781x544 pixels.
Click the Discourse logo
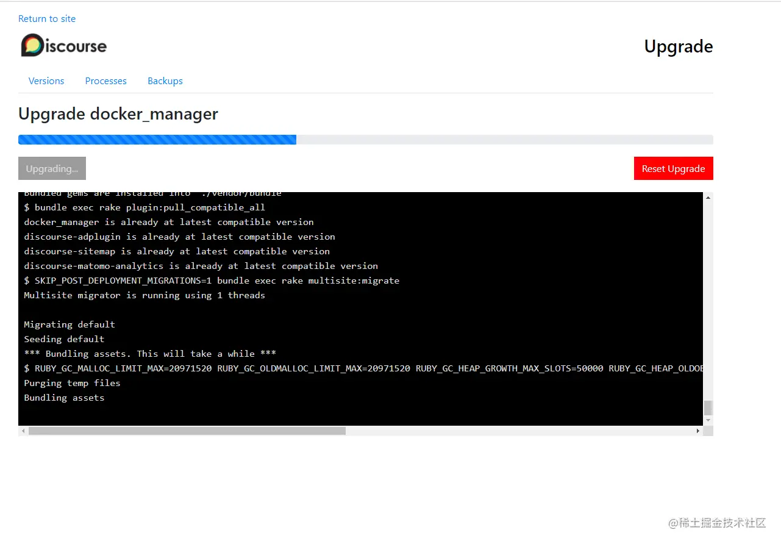click(x=64, y=46)
